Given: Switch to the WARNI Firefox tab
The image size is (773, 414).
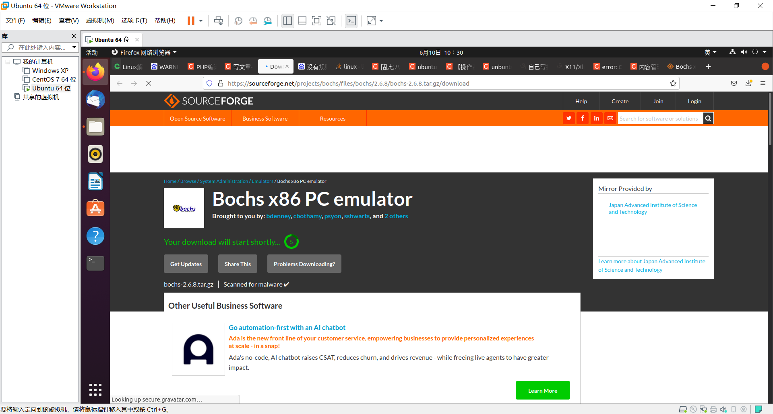Looking at the screenshot, I should (165, 67).
